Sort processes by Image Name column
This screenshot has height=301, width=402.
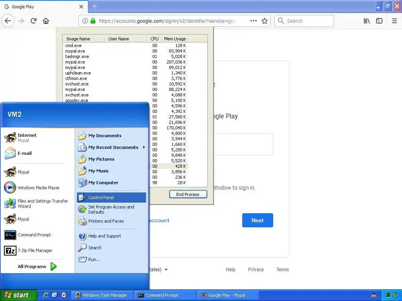(84, 39)
